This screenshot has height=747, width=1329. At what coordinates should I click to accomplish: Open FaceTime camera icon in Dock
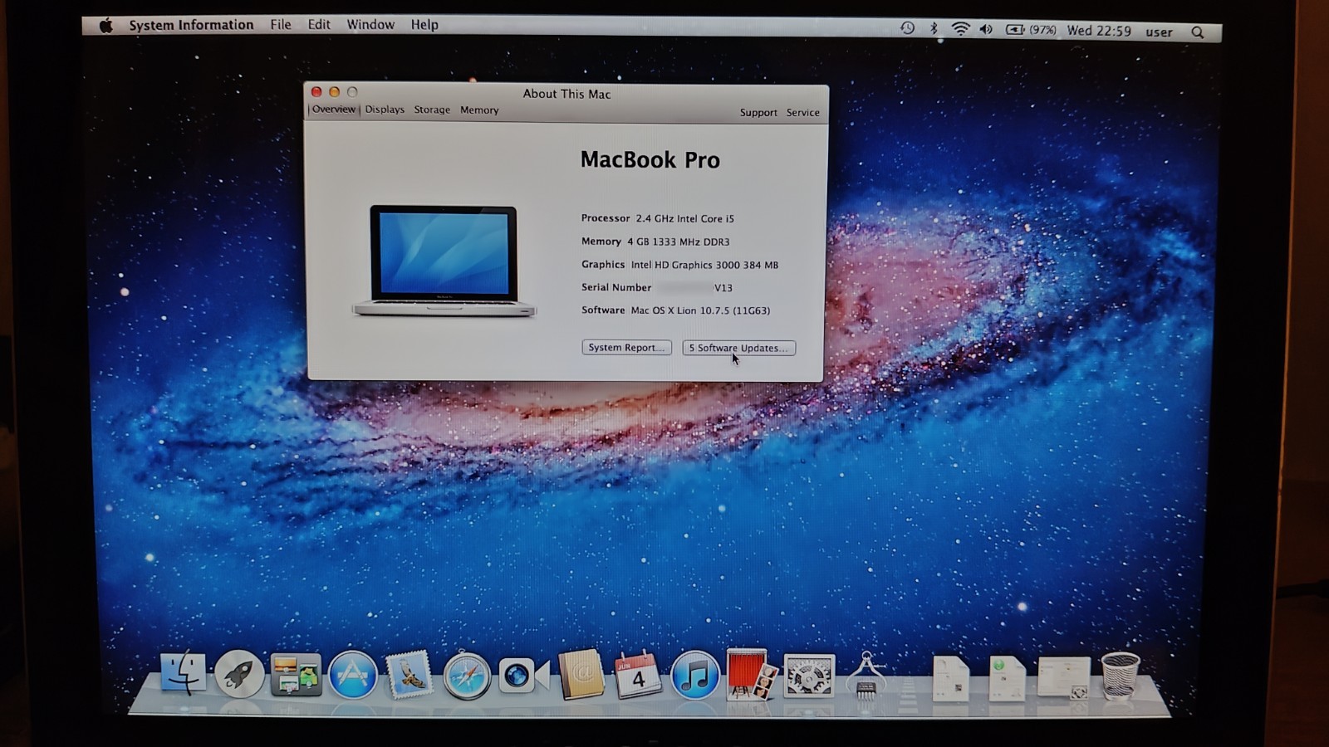pos(523,676)
